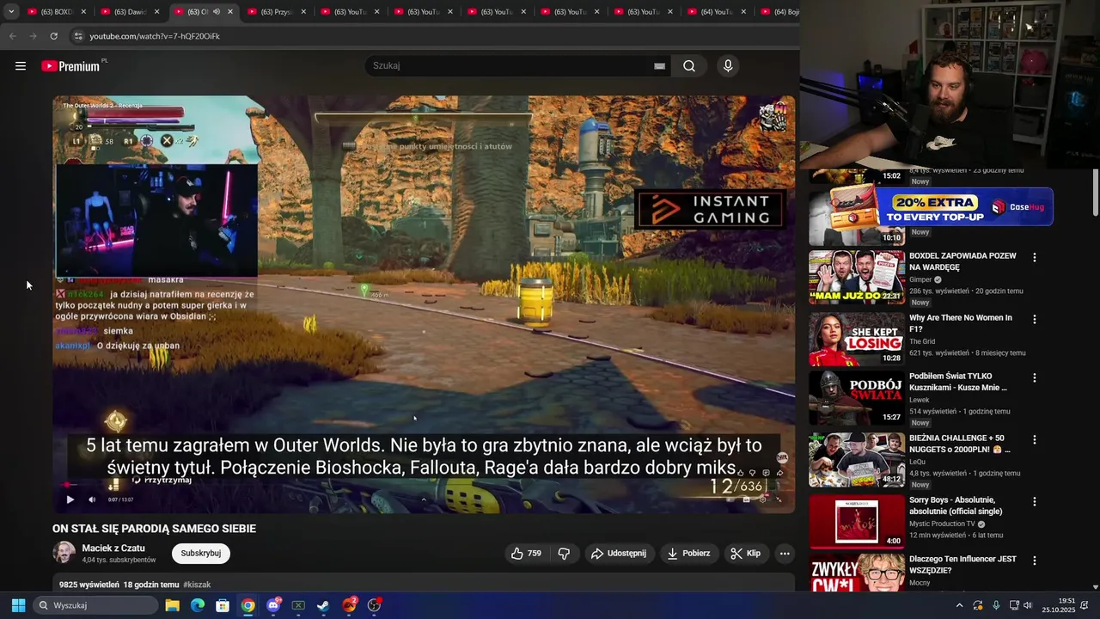Seek on the video progress bar
1100x619 pixels.
424,486
